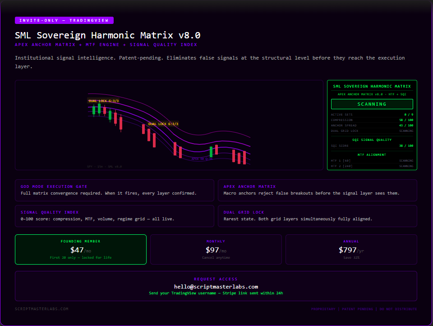Viewport: 433px width, 326px height.
Task: Open the APEX ANCHOR MATRIX feature card title
Action: pos(249,186)
